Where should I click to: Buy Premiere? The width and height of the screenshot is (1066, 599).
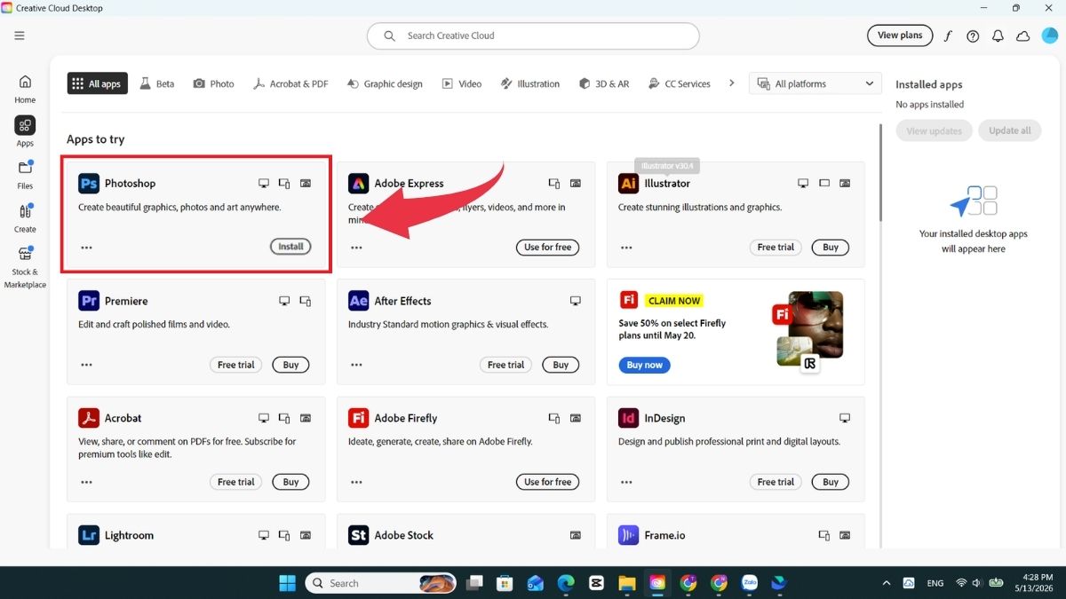pos(291,365)
